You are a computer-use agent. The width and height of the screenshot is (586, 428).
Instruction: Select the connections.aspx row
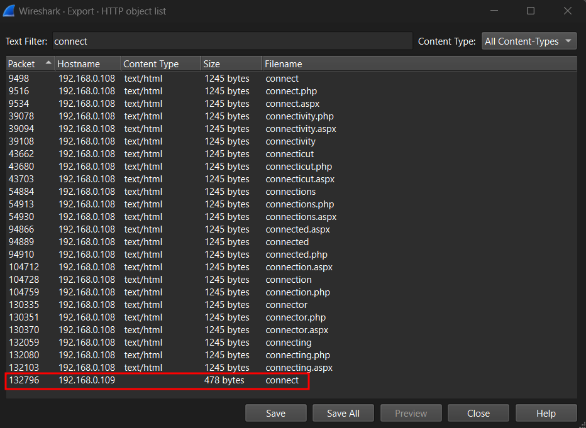[x=292, y=217]
